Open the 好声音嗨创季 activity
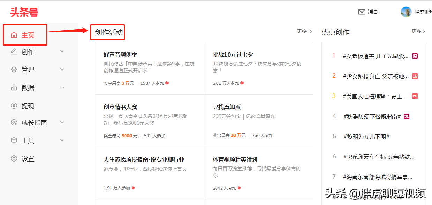This screenshot has width=432, height=205. [x=120, y=55]
